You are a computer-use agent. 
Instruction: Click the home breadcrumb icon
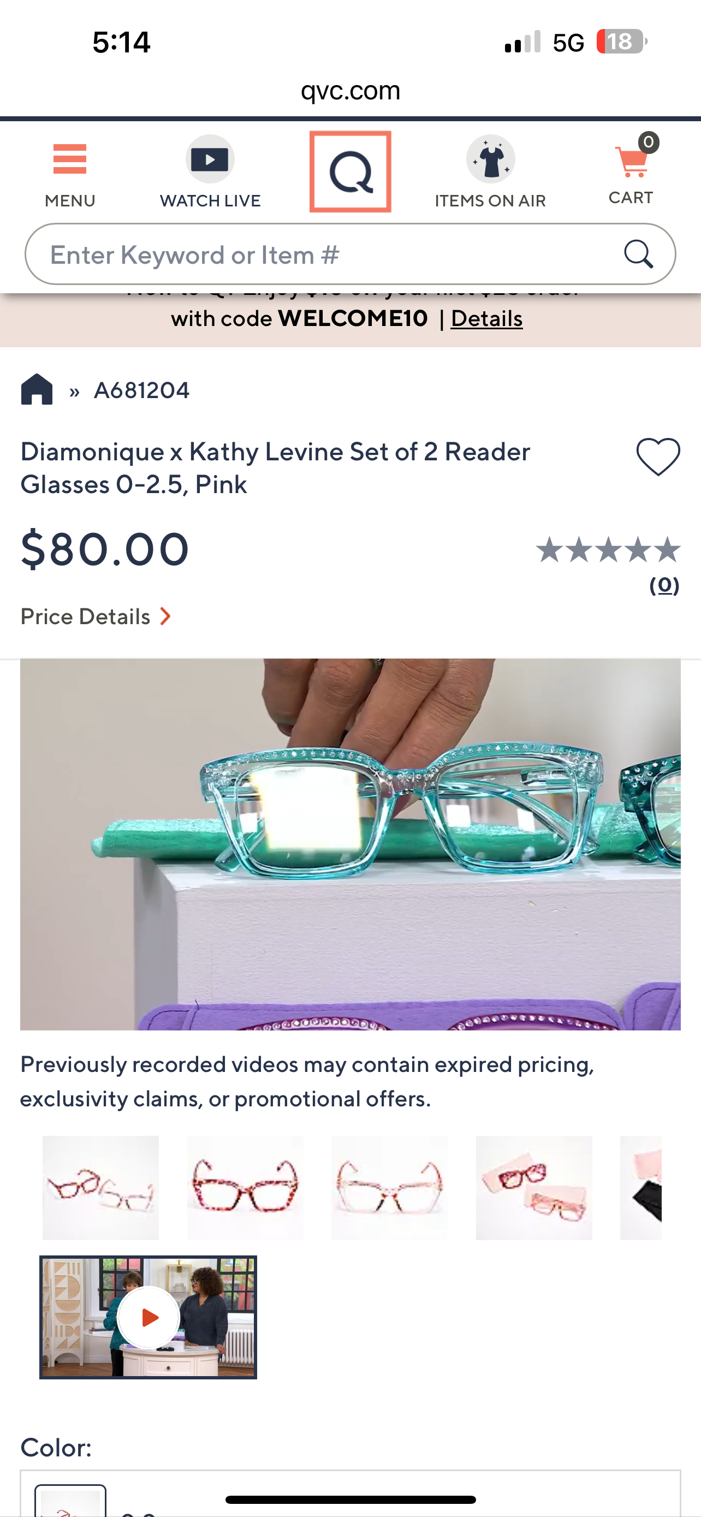tap(37, 390)
